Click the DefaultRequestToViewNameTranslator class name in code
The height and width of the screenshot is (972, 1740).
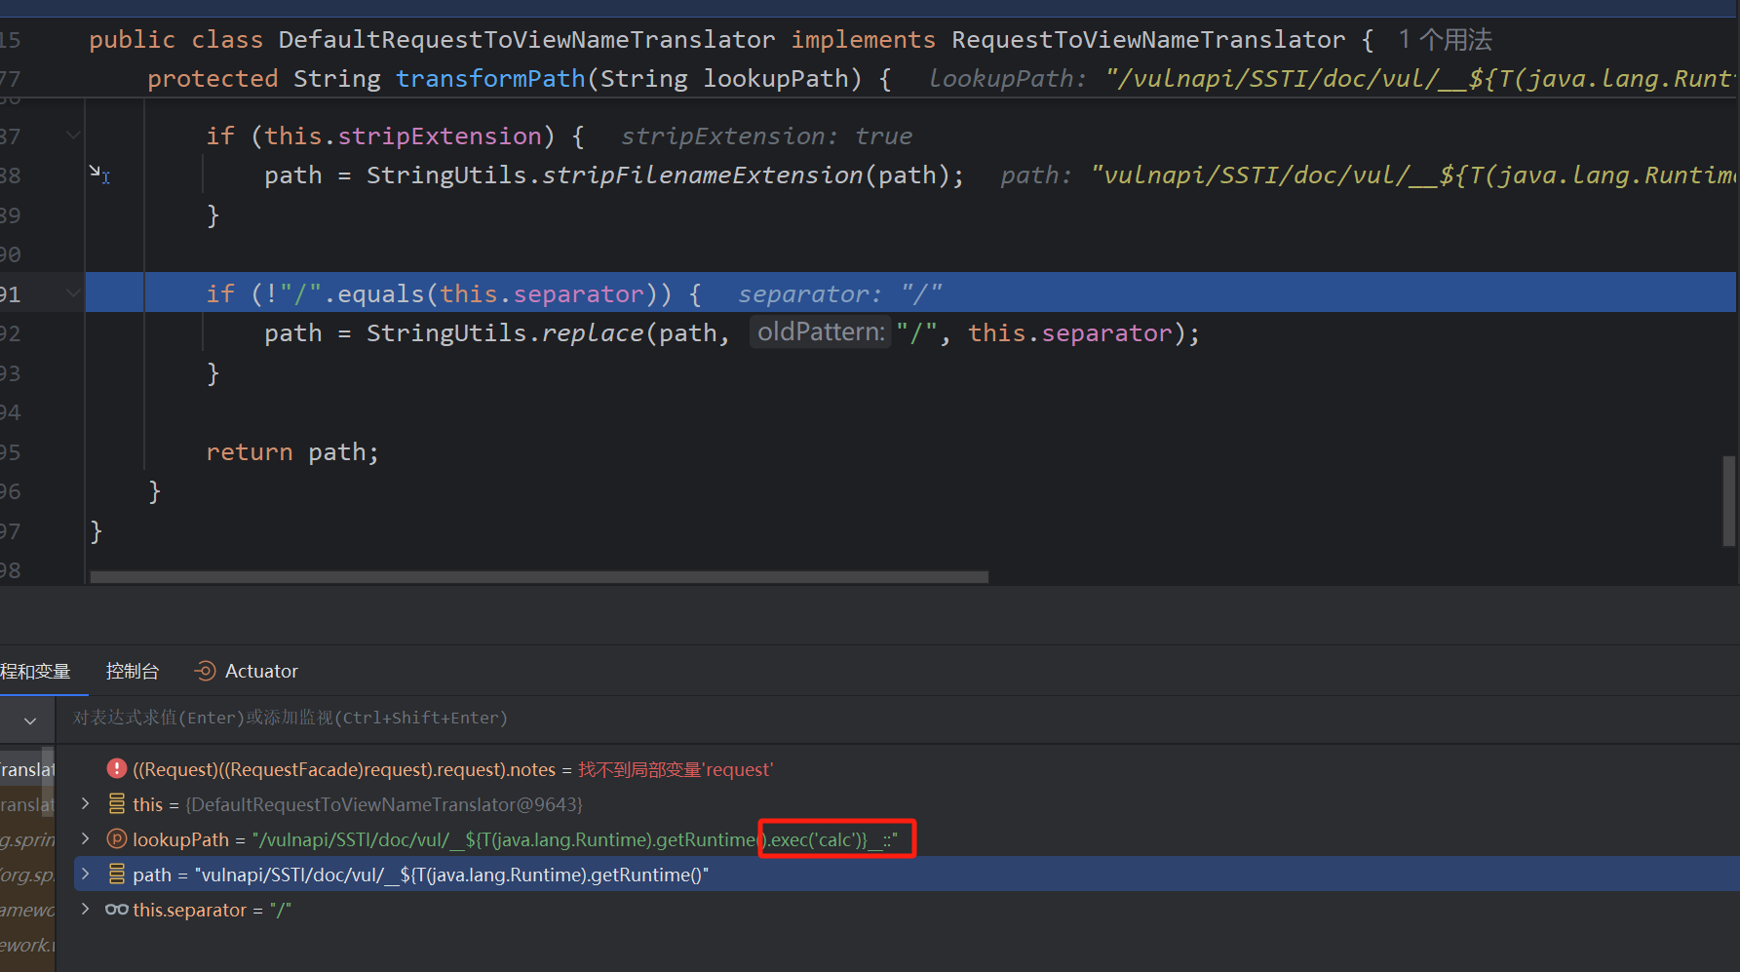coord(526,40)
